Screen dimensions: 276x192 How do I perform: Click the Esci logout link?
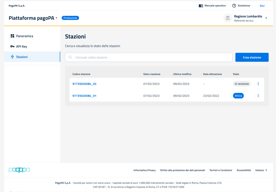(x=262, y=6)
